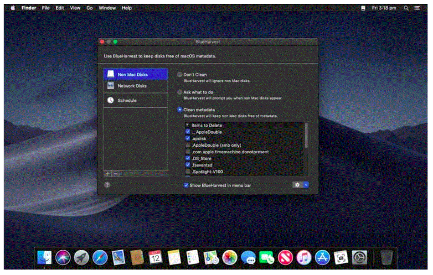Open Calendar from the dock
Screen dimensions: 433x275
[x=155, y=258]
